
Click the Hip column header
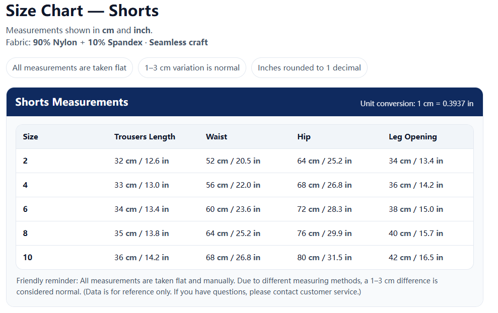(304, 137)
